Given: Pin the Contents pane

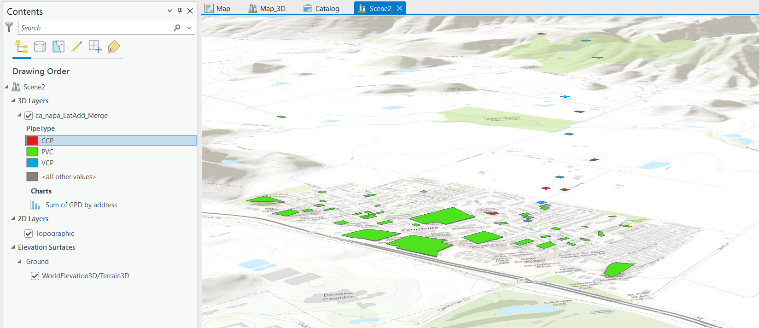Looking at the screenshot, I should point(180,11).
